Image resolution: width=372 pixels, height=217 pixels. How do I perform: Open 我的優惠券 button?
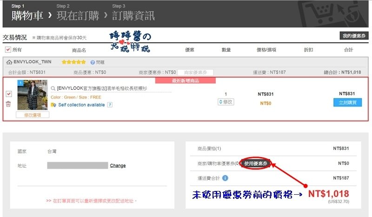click(354, 36)
